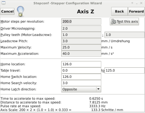Image resolution: width=145 pixels, height=113 pixels.
Task: Edit the Maximum Acceleration field
Action: pos(81,54)
